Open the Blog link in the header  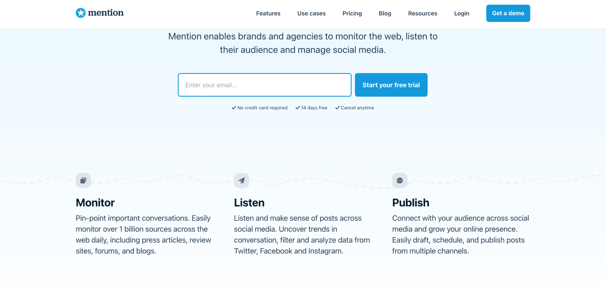[385, 13]
